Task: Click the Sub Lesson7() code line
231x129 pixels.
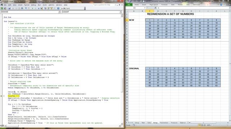Action: [10, 21]
